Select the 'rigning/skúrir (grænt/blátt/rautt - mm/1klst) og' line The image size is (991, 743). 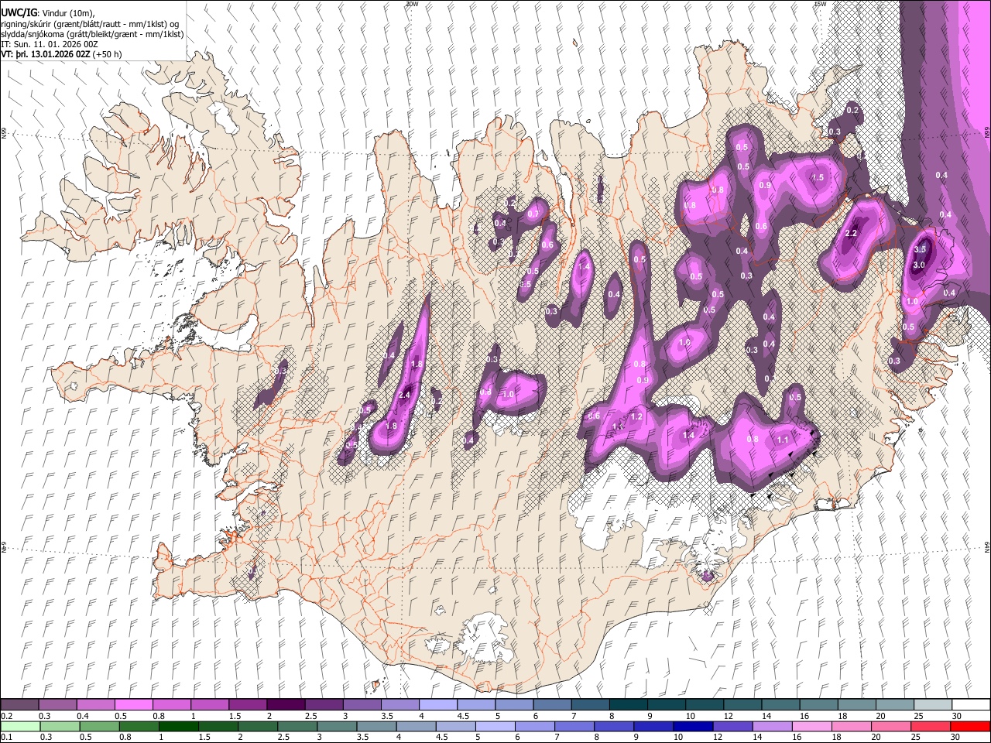(90, 23)
